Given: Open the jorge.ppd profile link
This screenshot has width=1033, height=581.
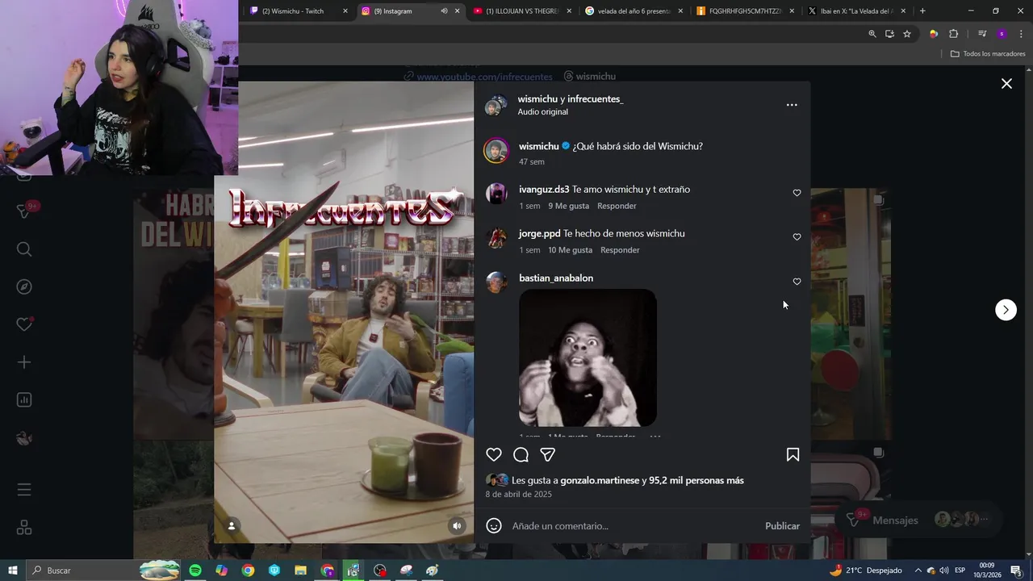Looking at the screenshot, I should coord(539,233).
